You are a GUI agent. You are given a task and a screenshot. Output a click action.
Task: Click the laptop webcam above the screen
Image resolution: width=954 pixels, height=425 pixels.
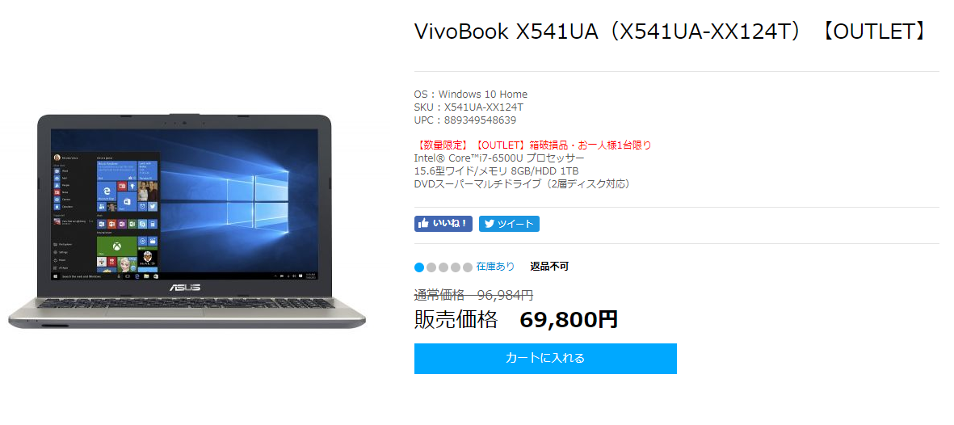click(185, 122)
